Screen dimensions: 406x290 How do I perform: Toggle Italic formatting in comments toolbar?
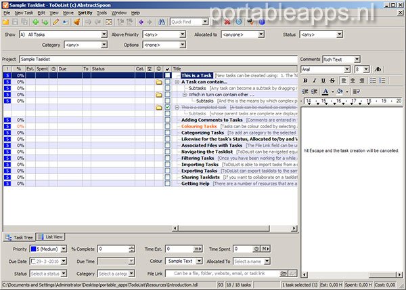point(315,81)
